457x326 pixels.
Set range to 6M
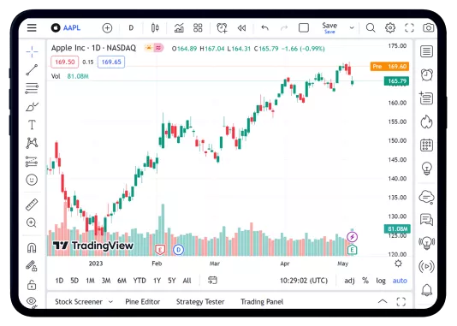coord(122,281)
